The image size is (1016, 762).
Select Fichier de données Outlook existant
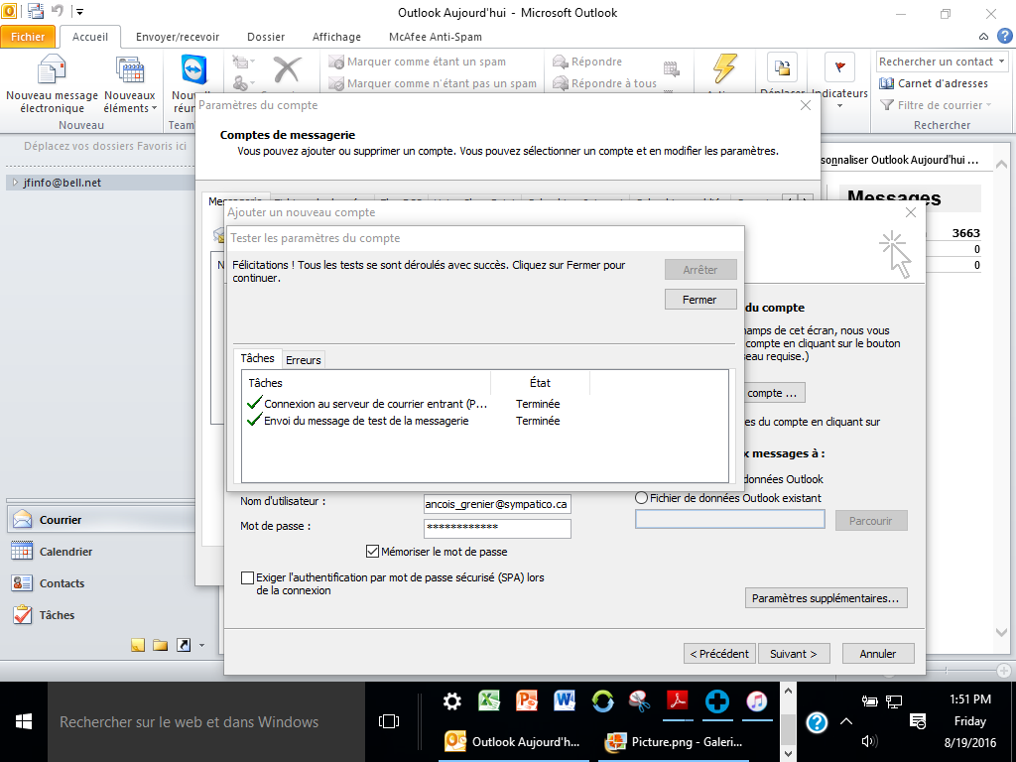click(642, 498)
